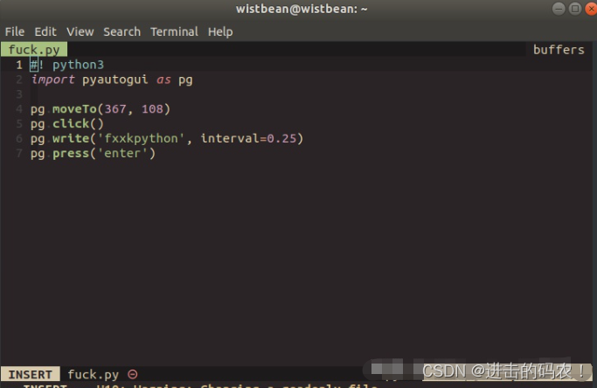Click line number 7 in gutter
The height and width of the screenshot is (388, 597).
coord(19,154)
